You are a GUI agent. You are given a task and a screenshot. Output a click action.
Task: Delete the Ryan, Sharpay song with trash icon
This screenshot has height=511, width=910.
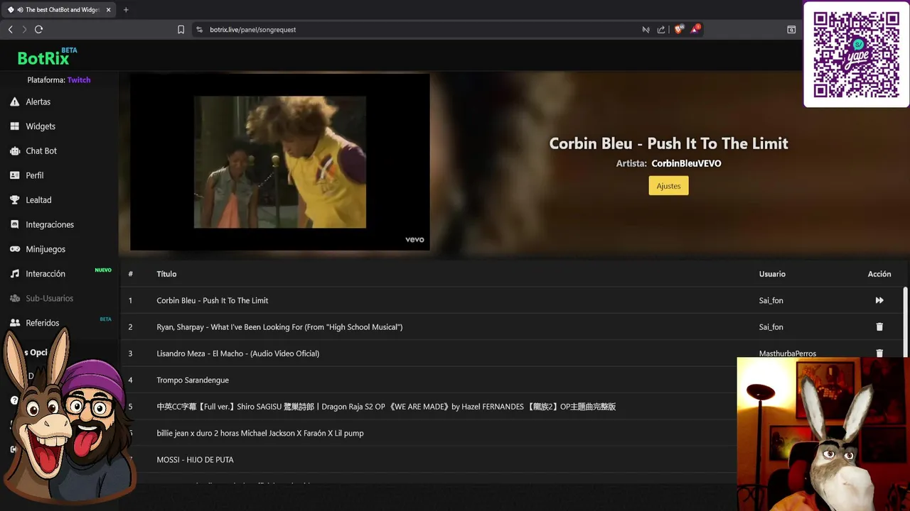pyautogui.click(x=879, y=327)
